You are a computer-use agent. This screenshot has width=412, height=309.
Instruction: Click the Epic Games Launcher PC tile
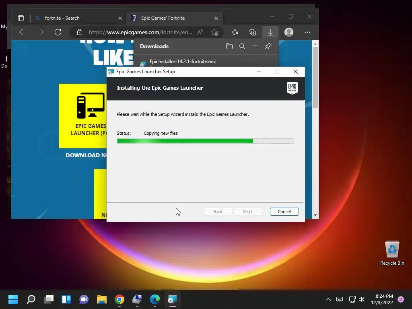(83, 116)
